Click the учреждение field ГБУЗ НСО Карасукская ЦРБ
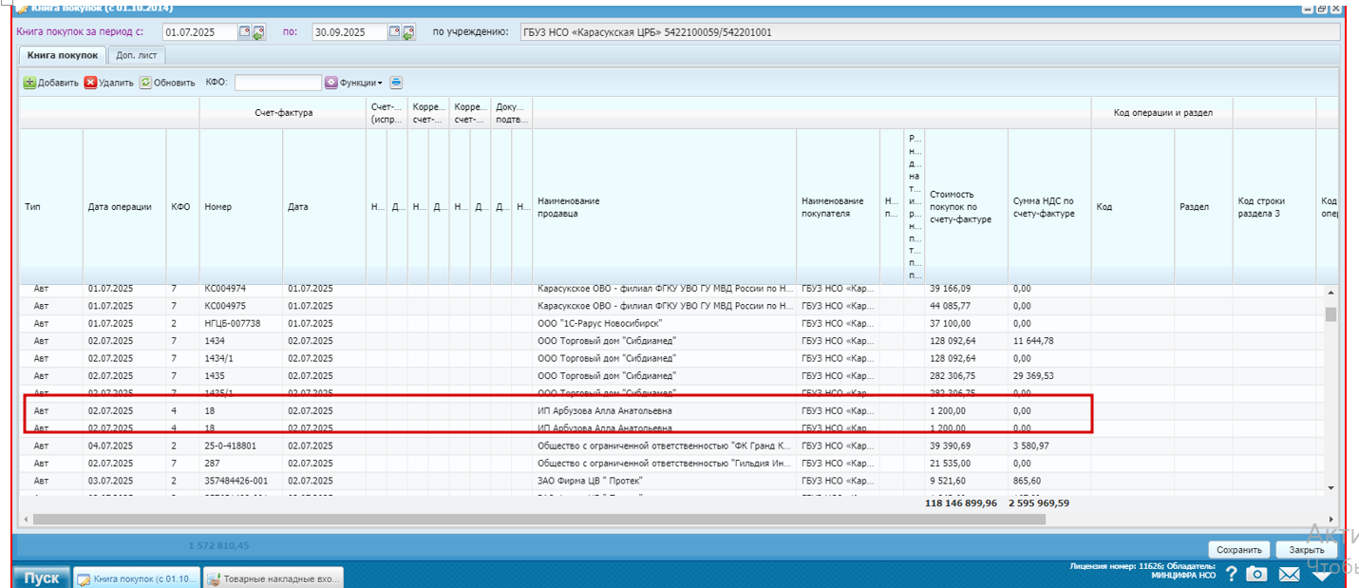This screenshot has height=588, width=1359. point(929,32)
